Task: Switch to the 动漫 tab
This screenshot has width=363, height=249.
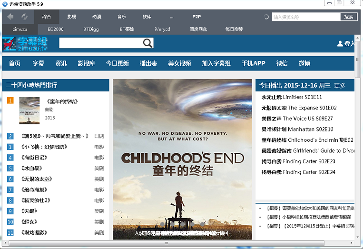Action: [97, 17]
